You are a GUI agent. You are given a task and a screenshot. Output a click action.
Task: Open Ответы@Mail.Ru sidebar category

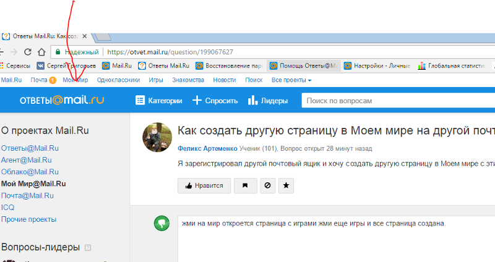click(x=30, y=148)
